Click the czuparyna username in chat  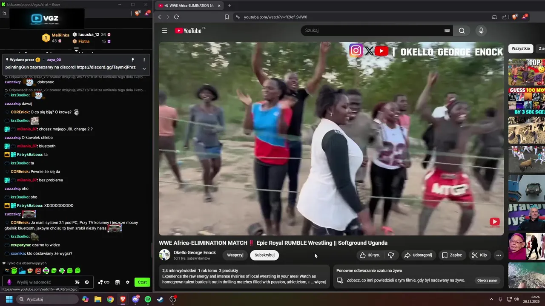(20, 245)
